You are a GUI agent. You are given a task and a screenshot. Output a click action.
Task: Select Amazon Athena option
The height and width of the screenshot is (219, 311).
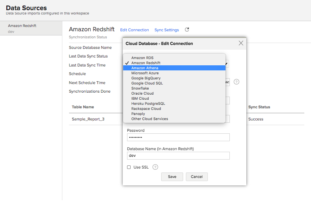pos(175,68)
